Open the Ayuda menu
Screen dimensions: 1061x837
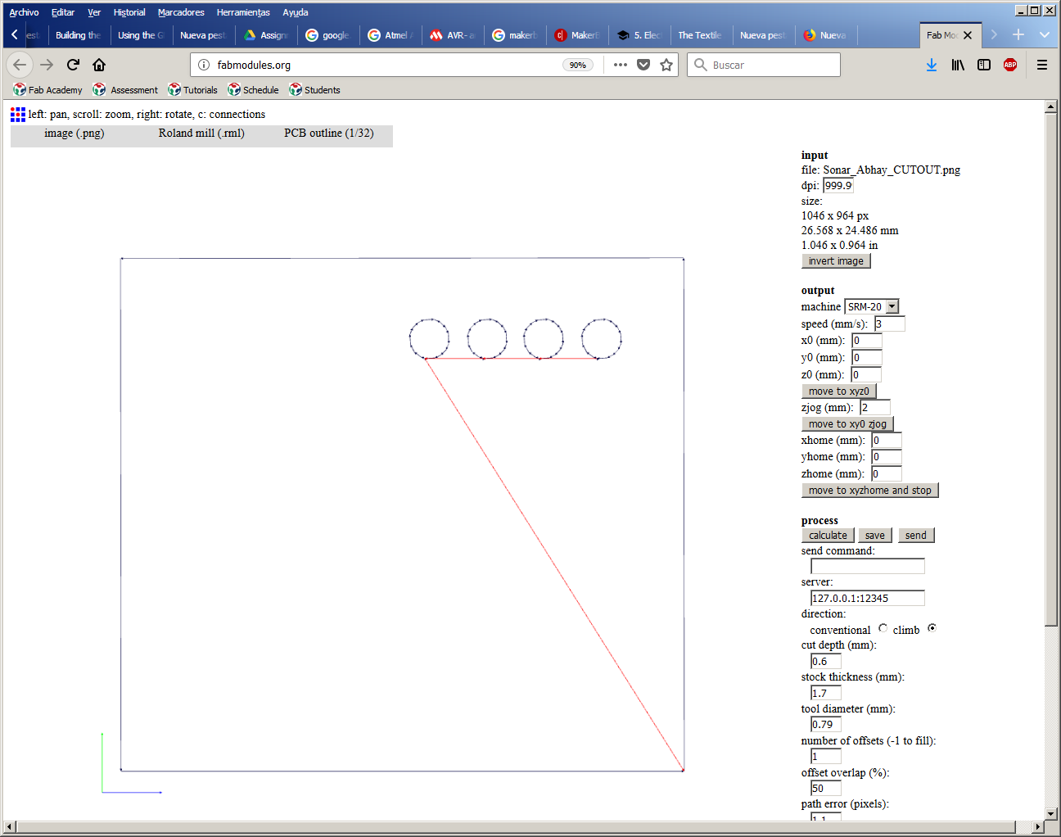pyautogui.click(x=296, y=12)
